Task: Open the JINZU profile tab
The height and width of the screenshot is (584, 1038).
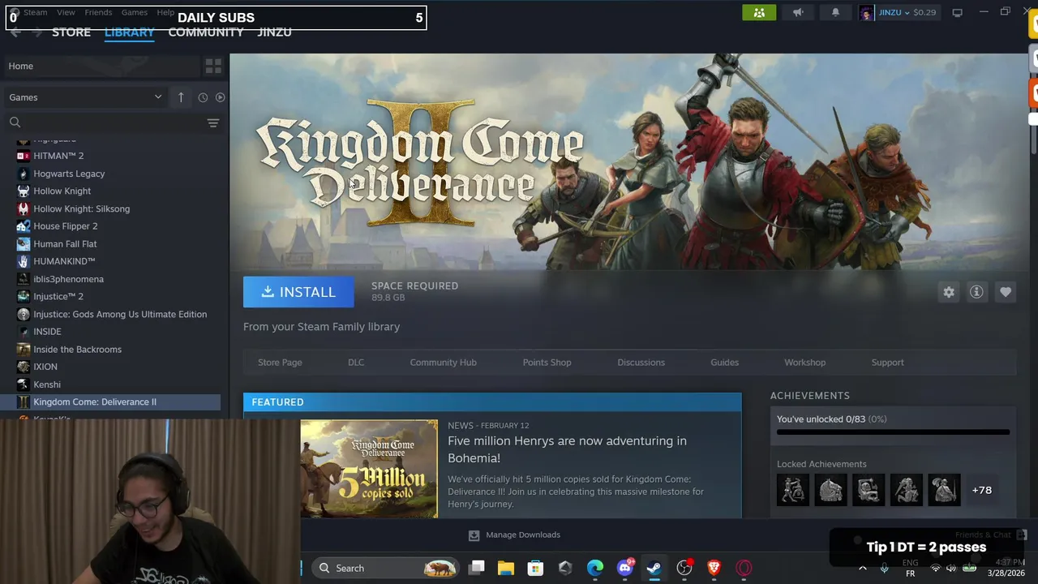Action: pyautogui.click(x=274, y=32)
